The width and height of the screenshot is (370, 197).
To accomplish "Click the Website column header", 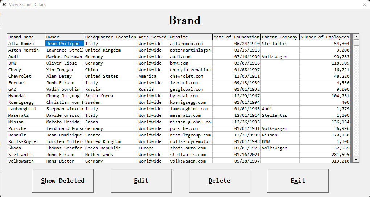I will click(x=191, y=37).
